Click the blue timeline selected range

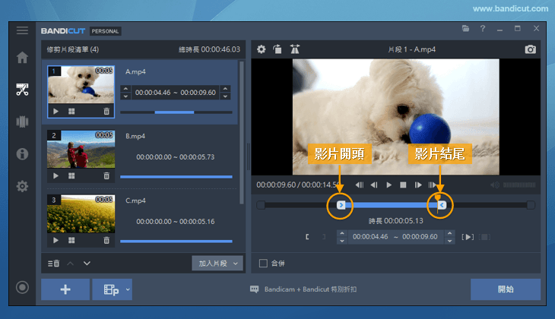pyautogui.click(x=391, y=205)
